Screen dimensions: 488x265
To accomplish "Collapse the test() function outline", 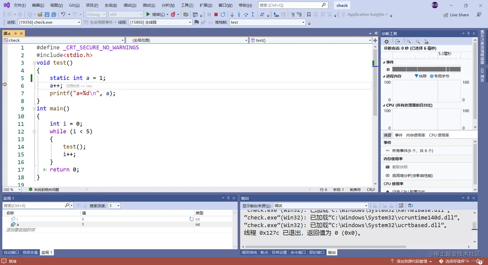I will click(x=35, y=63).
